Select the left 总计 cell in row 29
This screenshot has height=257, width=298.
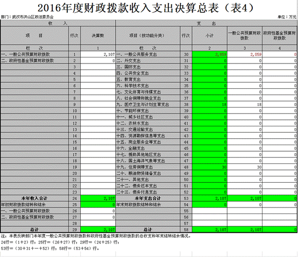34,230
